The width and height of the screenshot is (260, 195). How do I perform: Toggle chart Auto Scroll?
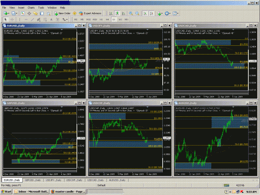click(145, 13)
